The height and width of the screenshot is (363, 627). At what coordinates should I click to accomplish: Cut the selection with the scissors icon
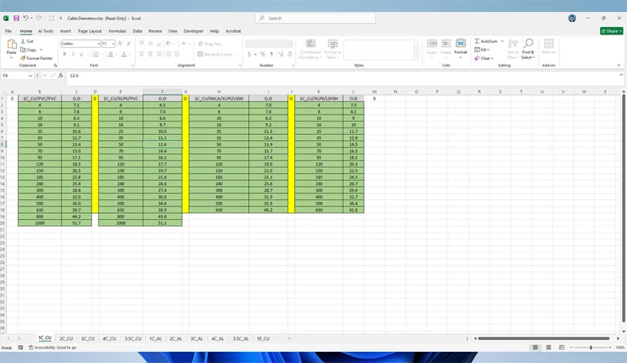[23, 41]
